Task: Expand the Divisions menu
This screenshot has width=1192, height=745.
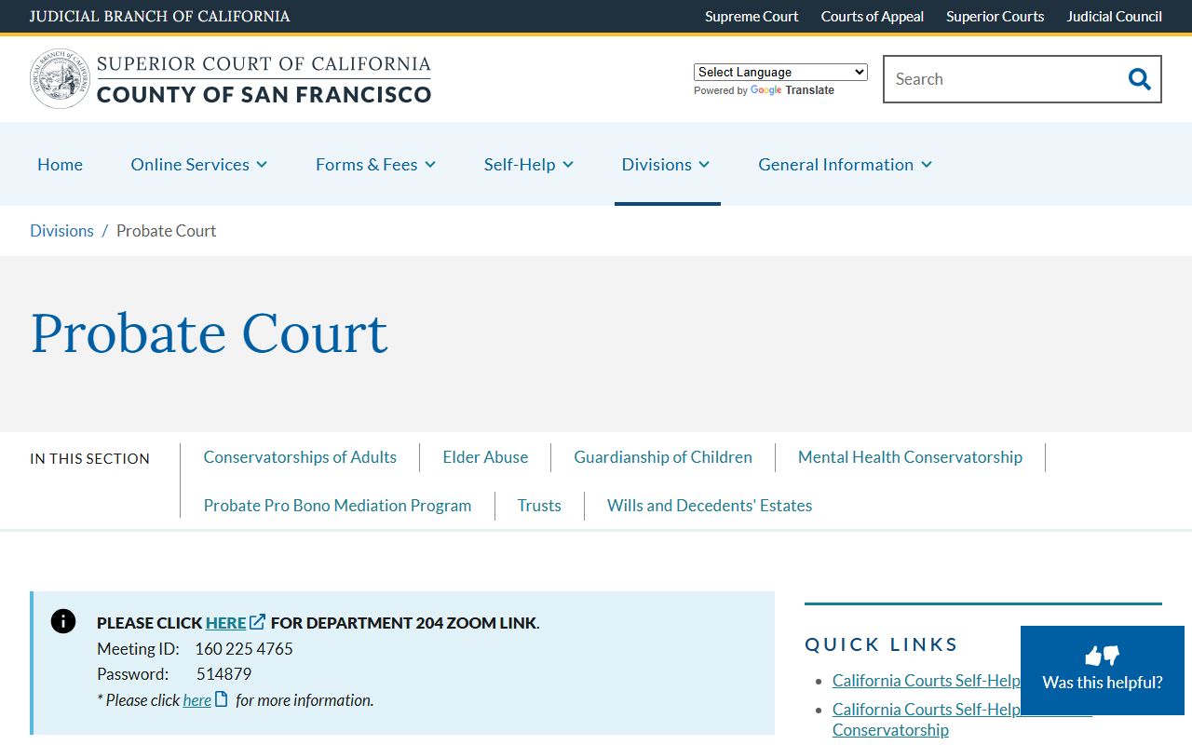Action: coord(666,165)
